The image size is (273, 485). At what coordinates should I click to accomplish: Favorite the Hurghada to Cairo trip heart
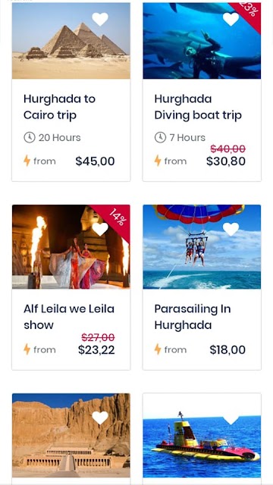100,19
